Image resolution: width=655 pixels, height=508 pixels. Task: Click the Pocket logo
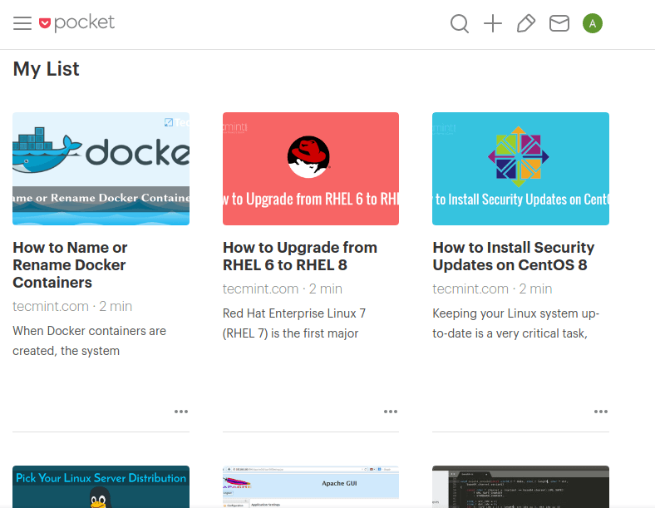(76, 23)
